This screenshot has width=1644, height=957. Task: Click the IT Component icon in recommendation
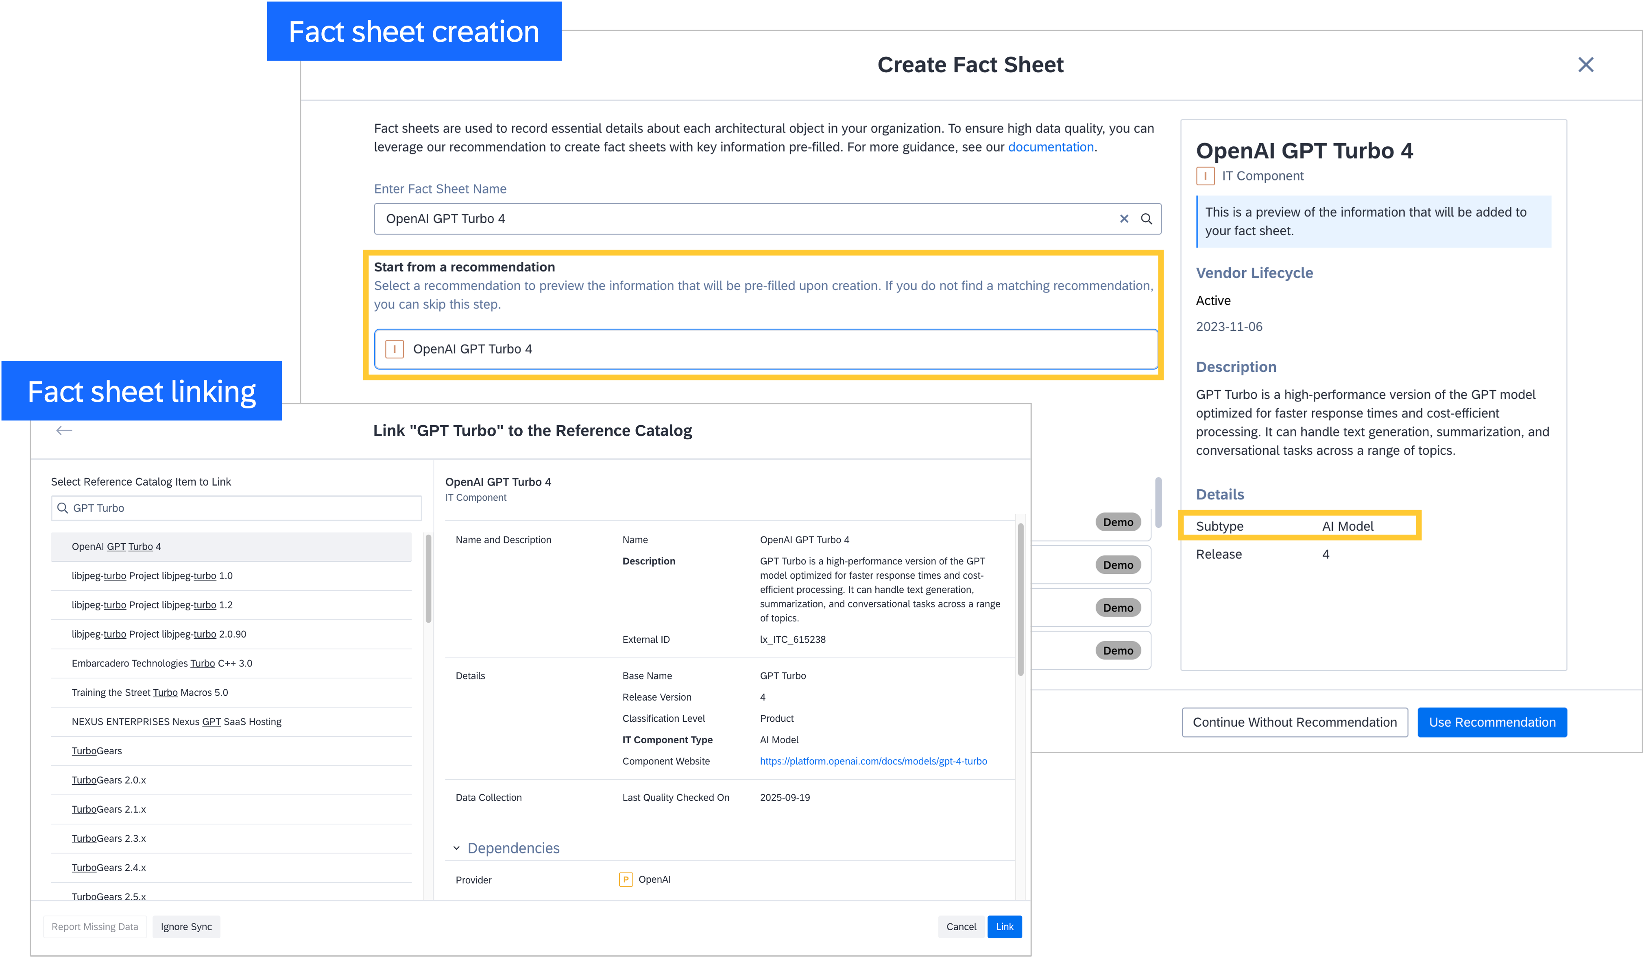coord(394,349)
